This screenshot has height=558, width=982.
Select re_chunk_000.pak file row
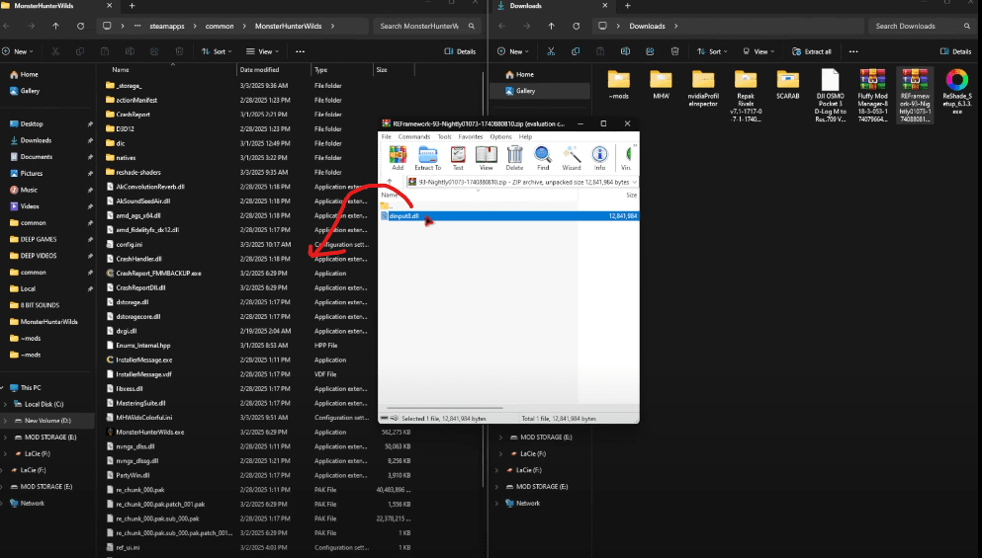[260, 490]
